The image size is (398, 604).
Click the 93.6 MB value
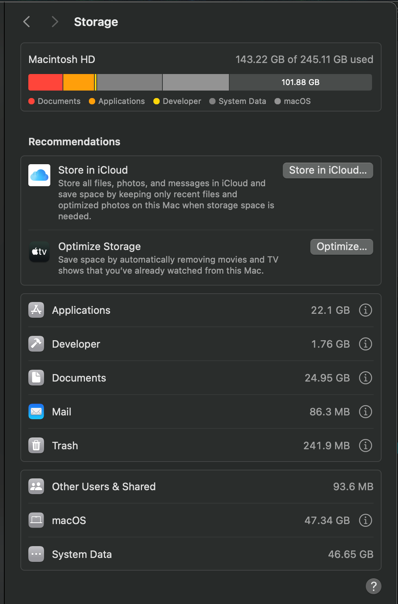[x=353, y=487]
